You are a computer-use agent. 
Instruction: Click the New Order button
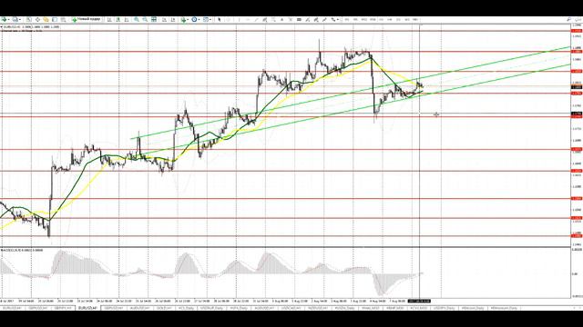[x=87, y=19]
